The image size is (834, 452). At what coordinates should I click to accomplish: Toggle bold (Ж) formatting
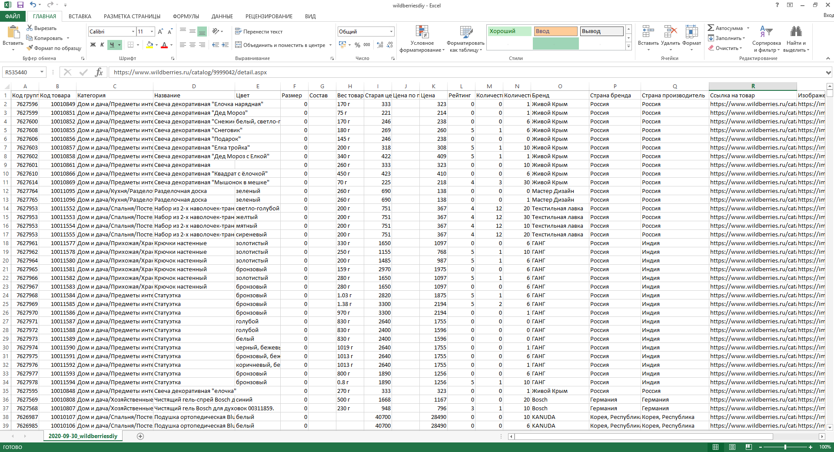pos(93,45)
